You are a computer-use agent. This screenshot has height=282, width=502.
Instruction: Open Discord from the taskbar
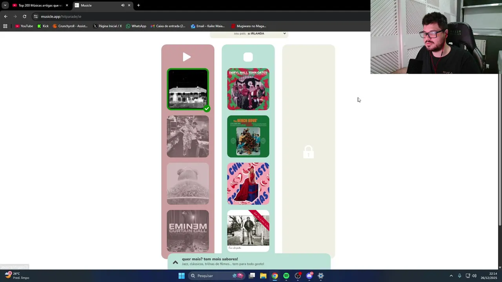[x=309, y=276]
